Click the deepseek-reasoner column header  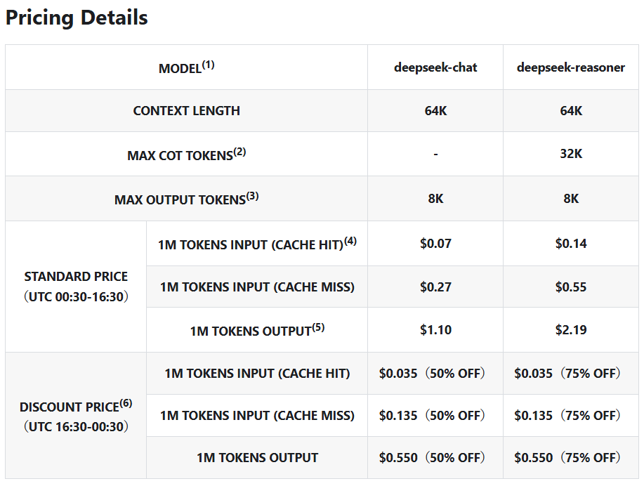(x=571, y=67)
